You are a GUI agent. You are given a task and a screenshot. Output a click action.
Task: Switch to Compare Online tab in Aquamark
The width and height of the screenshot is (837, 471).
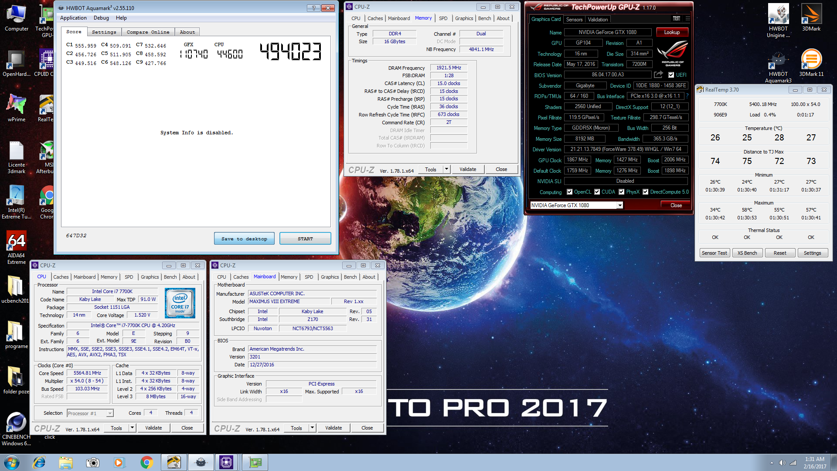tap(148, 32)
